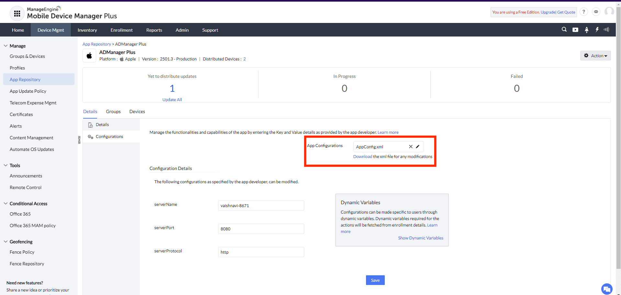621x295 pixels.
Task: Open the Reports menu
Action: tap(154, 30)
